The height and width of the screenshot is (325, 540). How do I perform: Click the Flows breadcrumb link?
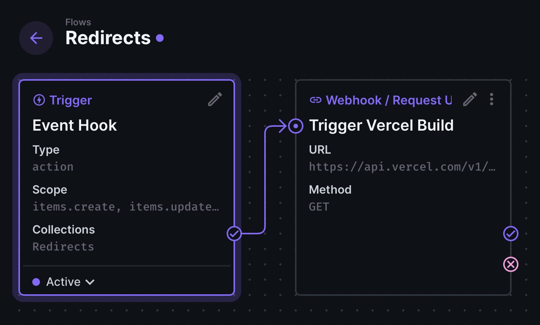point(78,22)
